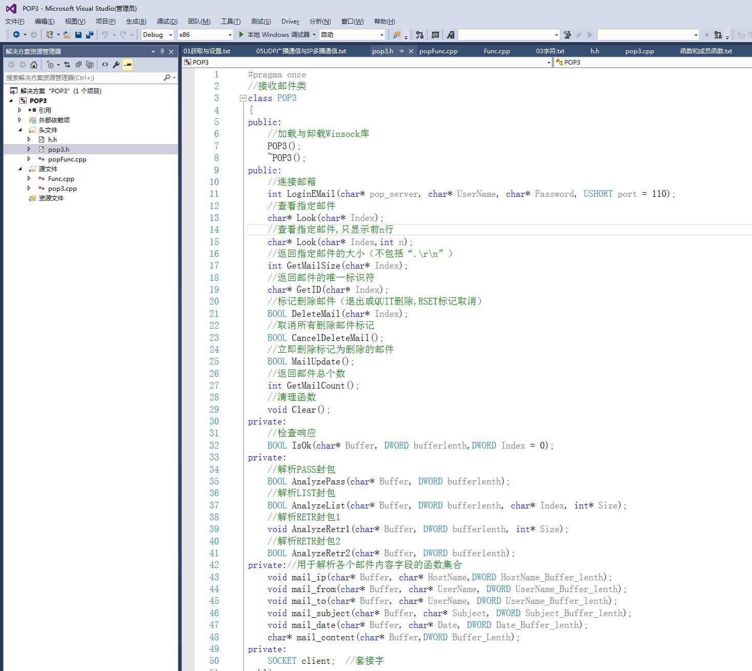Click the flask icon right of the first empty combo
This screenshot has height=671, width=752.
click(x=567, y=34)
